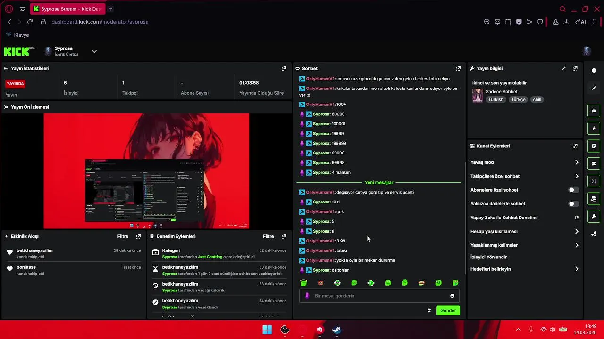Open the Windows Start menu
This screenshot has width=604, height=339.
(267, 330)
